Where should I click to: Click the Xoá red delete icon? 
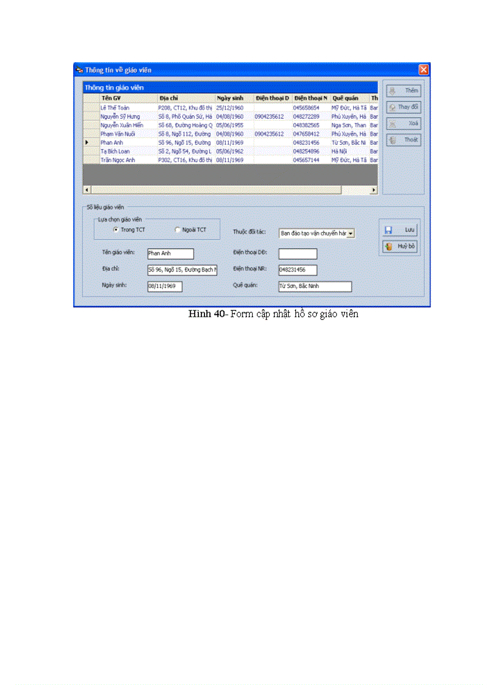[392, 124]
